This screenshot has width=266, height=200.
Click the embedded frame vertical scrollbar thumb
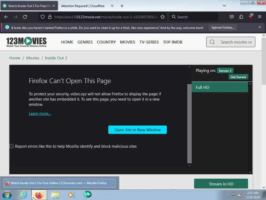[189, 124]
